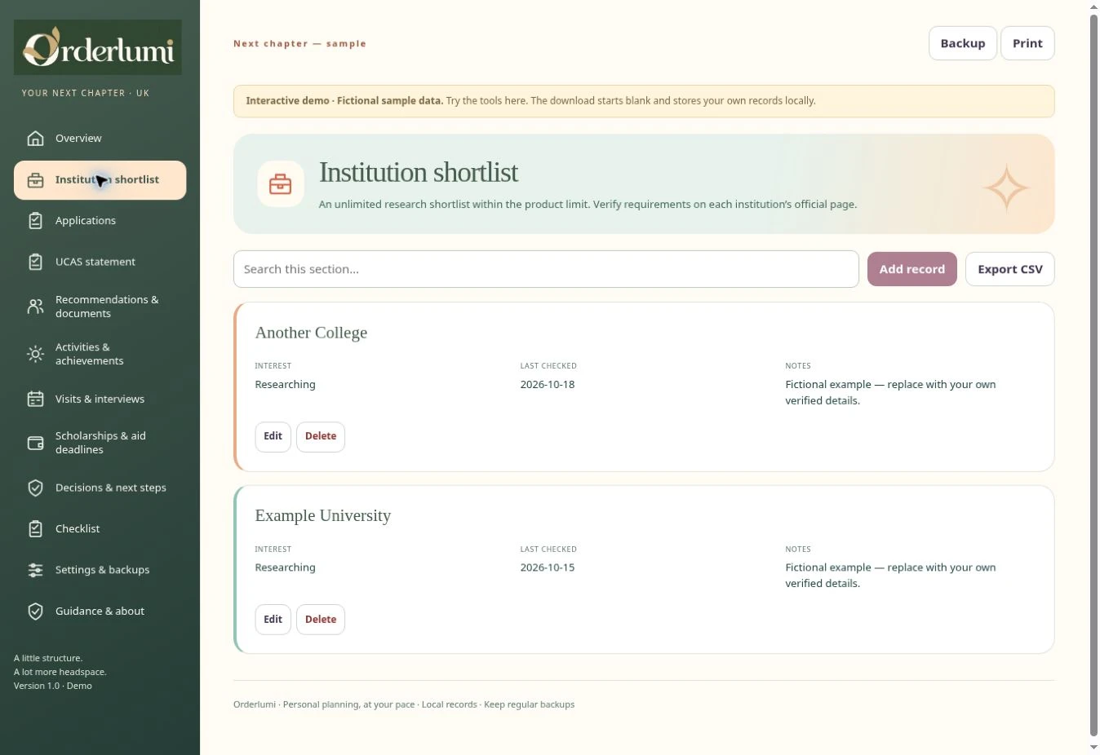Go to Decisions & next steps
Screen dimensions: 1100x755
[x=100, y=488]
